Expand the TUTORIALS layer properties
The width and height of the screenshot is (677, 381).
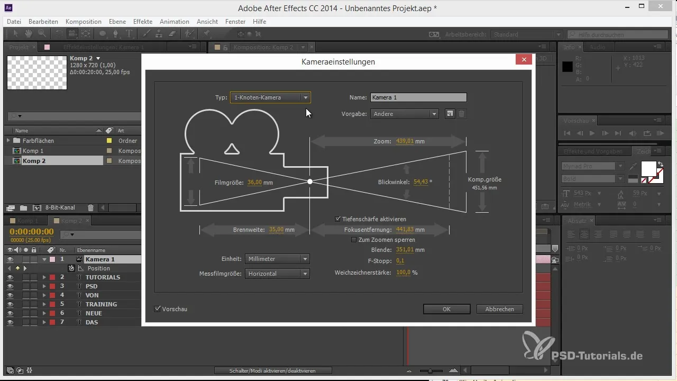click(x=44, y=277)
